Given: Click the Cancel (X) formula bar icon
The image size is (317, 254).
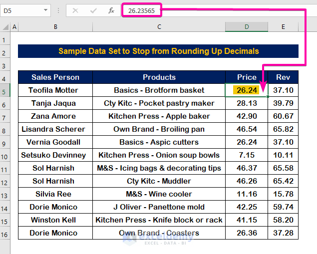Looking at the screenshot, I should coord(76,10).
